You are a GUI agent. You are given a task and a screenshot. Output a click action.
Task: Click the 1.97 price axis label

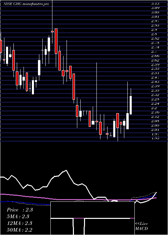pos(155,134)
